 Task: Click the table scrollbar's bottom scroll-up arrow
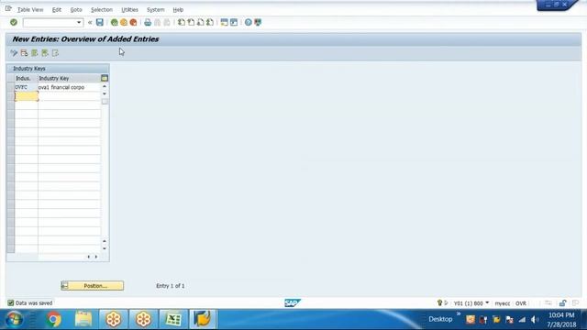click(x=105, y=241)
